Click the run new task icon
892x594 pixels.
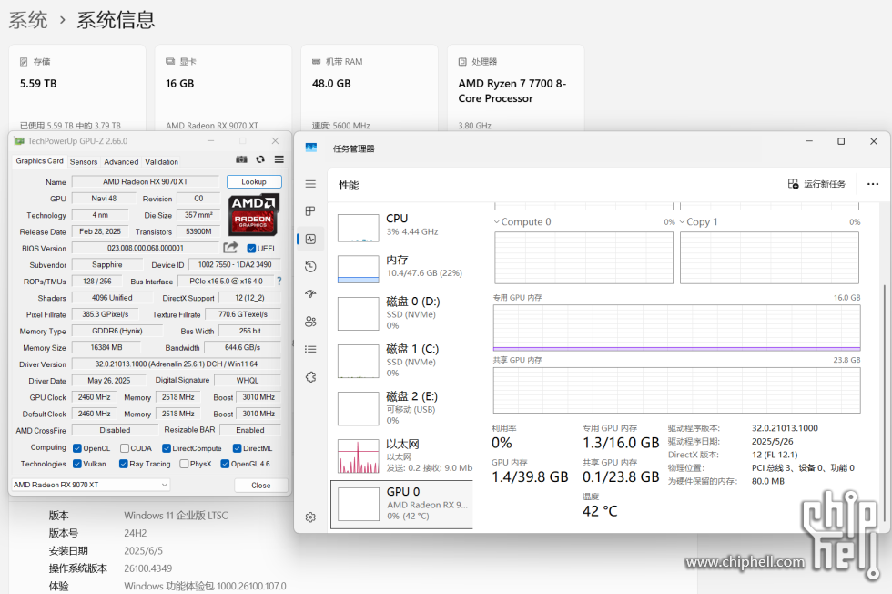click(x=793, y=184)
